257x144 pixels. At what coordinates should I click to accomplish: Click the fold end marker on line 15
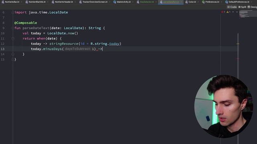click(13, 60)
